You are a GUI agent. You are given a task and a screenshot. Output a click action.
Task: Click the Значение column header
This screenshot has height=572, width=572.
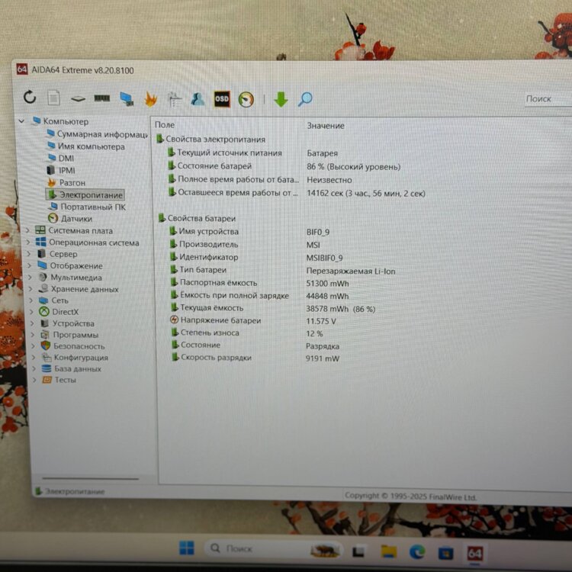(326, 125)
